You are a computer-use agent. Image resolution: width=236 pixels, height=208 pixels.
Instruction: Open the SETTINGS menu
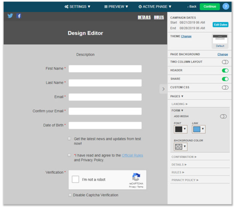78,7
